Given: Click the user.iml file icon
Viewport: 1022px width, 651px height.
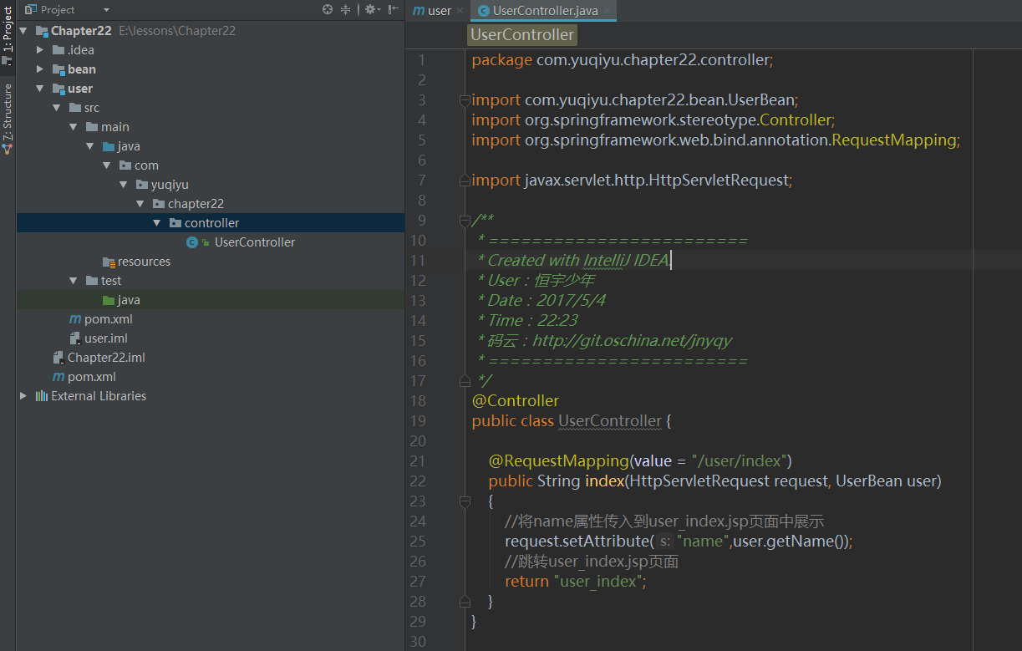Looking at the screenshot, I should [75, 338].
